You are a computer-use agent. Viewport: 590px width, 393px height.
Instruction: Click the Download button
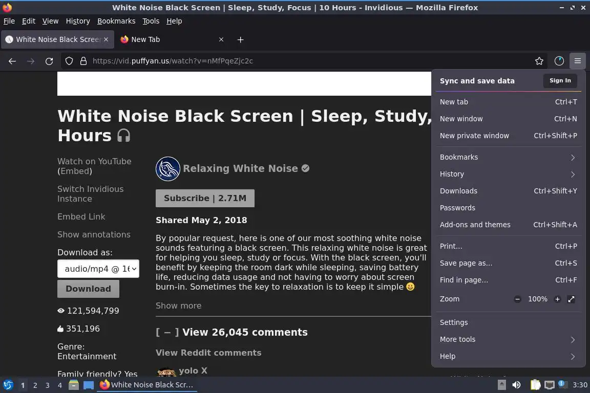(89, 289)
